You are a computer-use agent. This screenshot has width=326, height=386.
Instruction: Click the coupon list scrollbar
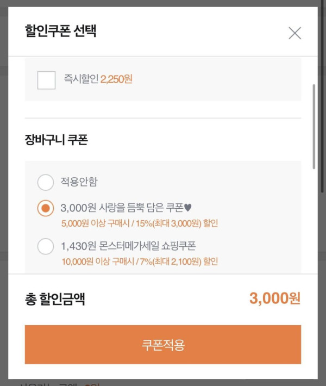(314, 126)
